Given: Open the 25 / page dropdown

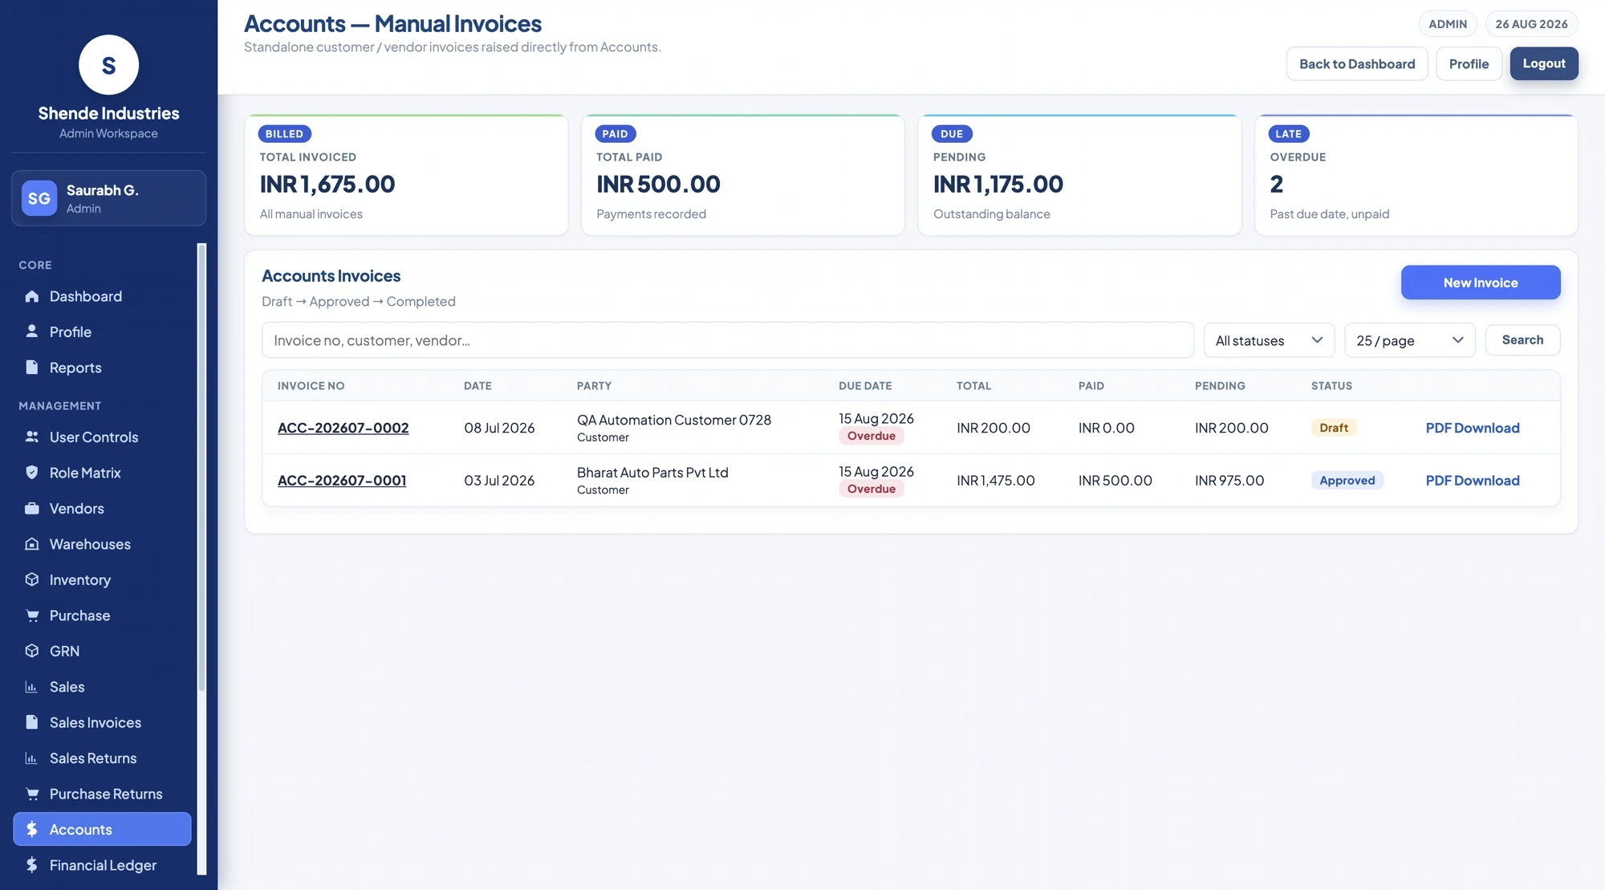Looking at the screenshot, I should point(1410,340).
